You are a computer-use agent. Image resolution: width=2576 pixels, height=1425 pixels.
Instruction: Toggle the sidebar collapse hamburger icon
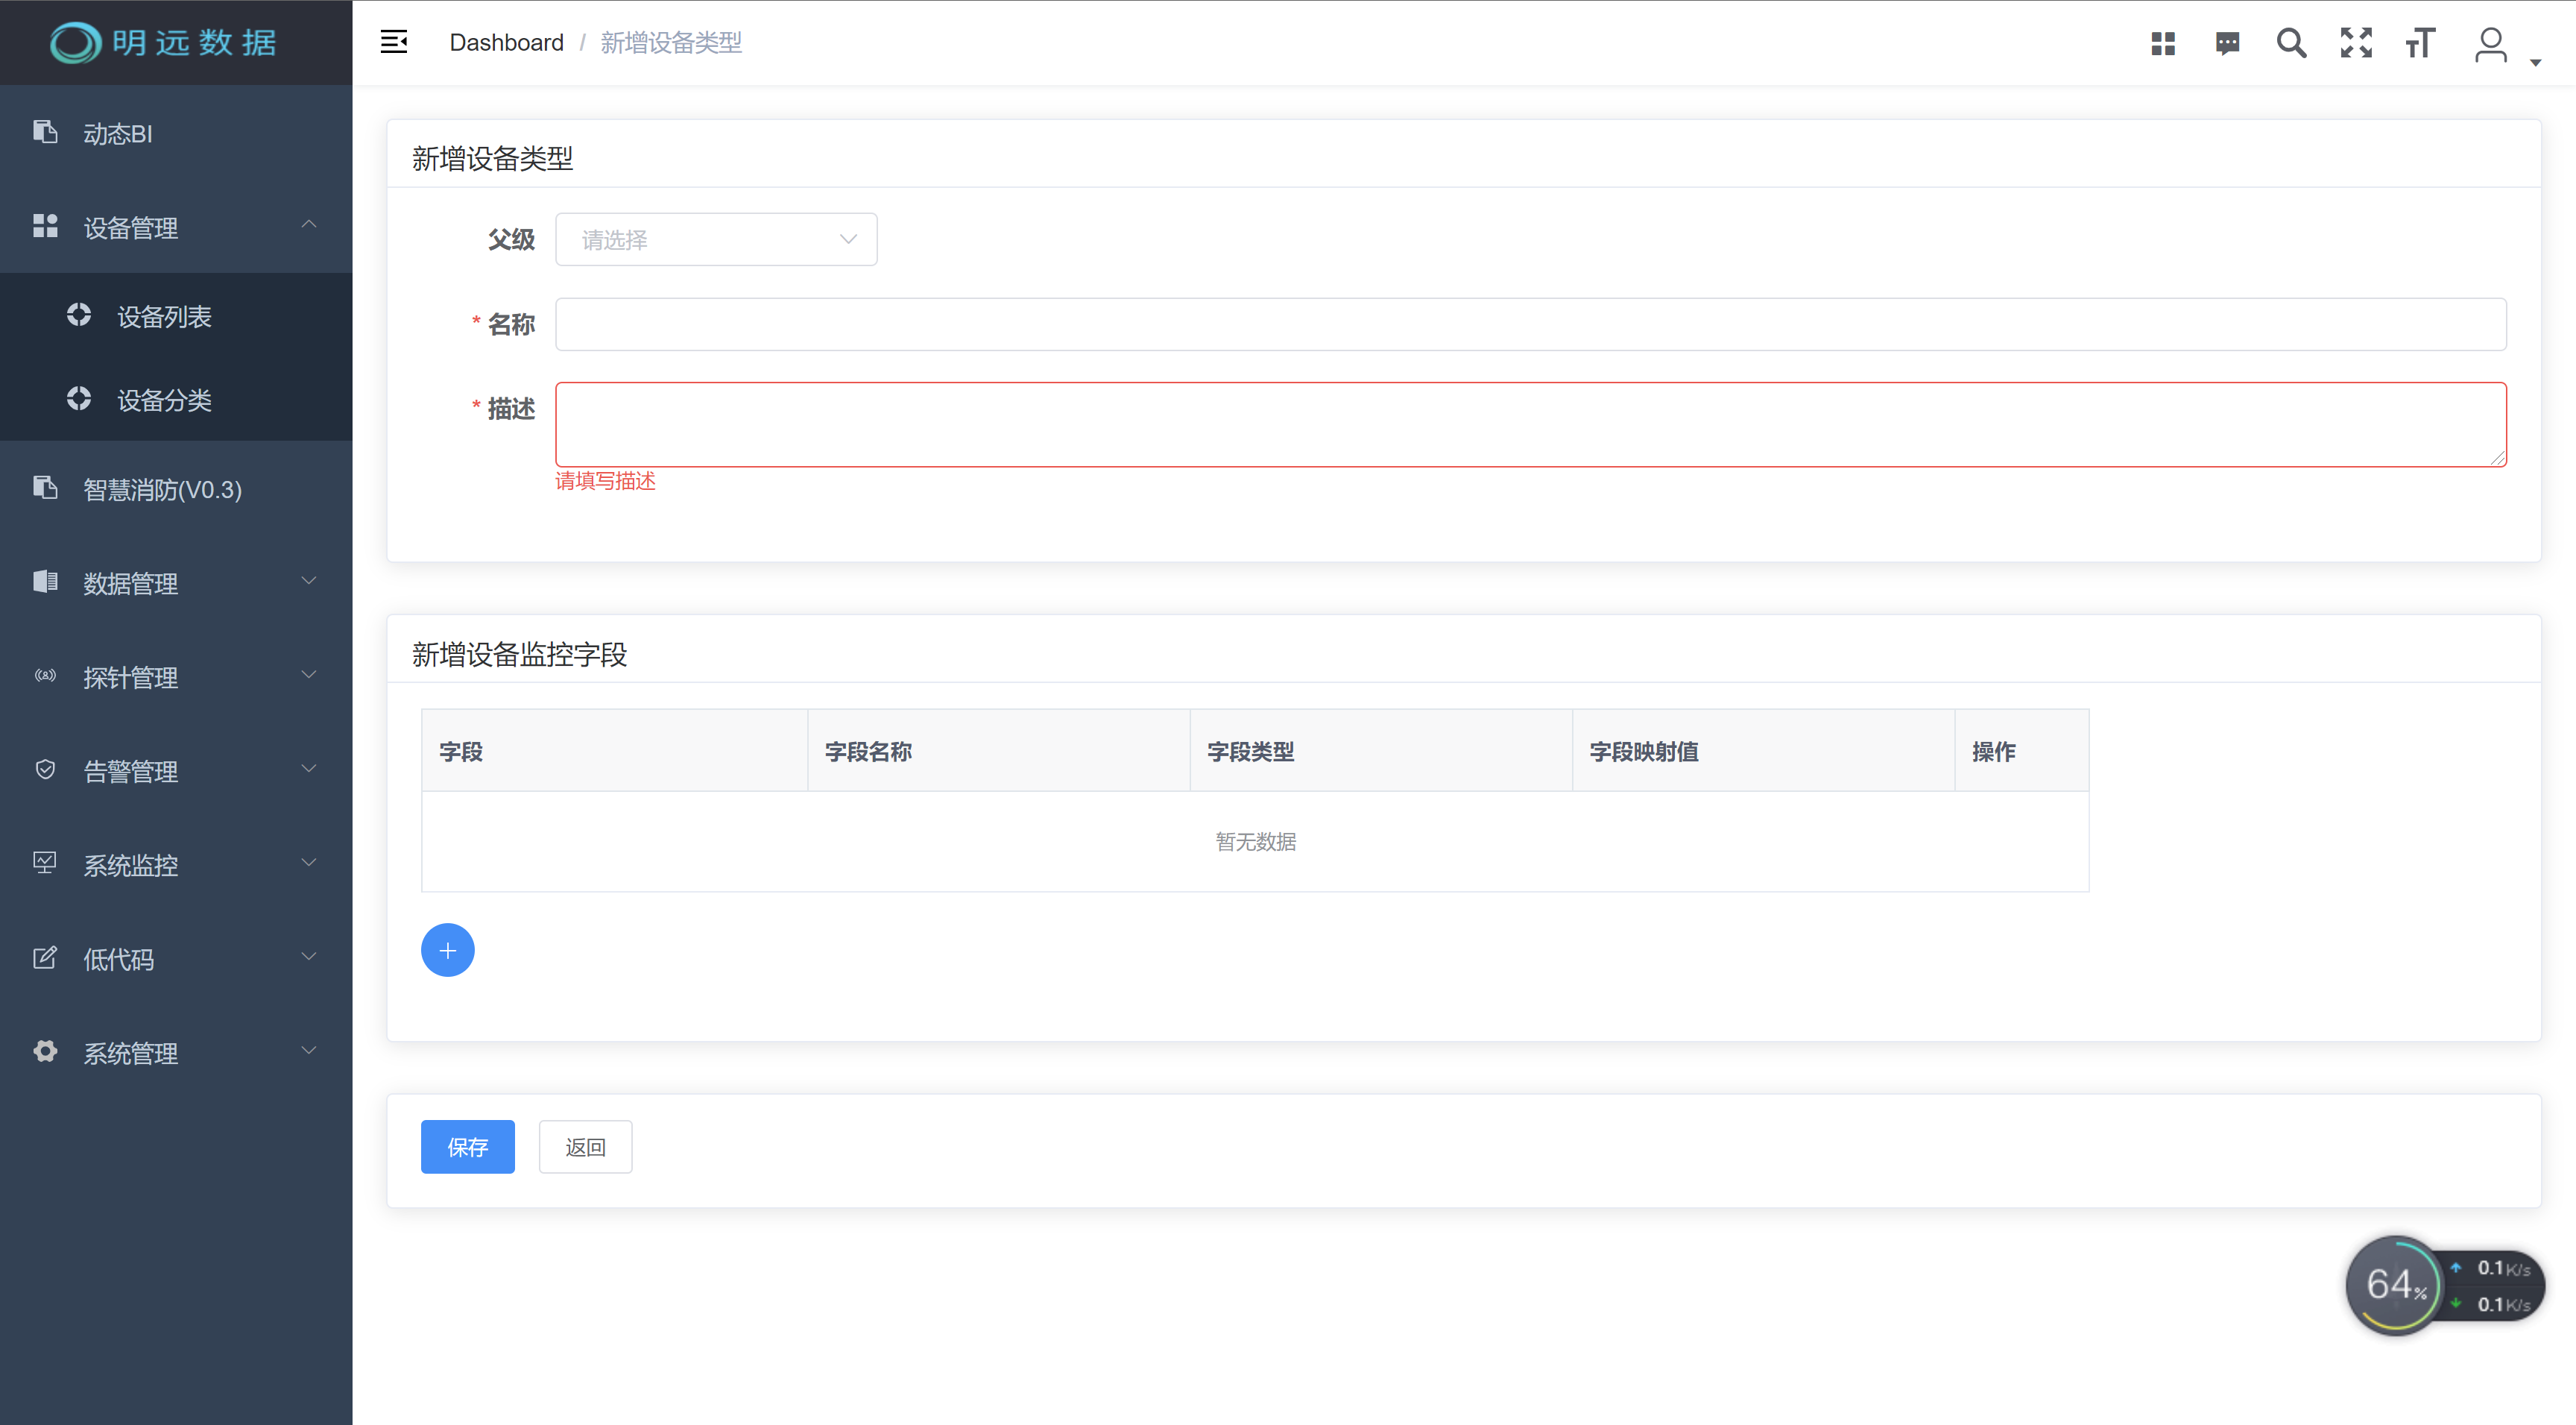click(x=394, y=42)
